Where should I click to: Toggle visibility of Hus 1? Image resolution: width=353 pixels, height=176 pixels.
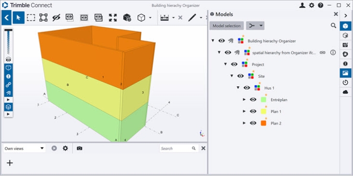coord(247,88)
